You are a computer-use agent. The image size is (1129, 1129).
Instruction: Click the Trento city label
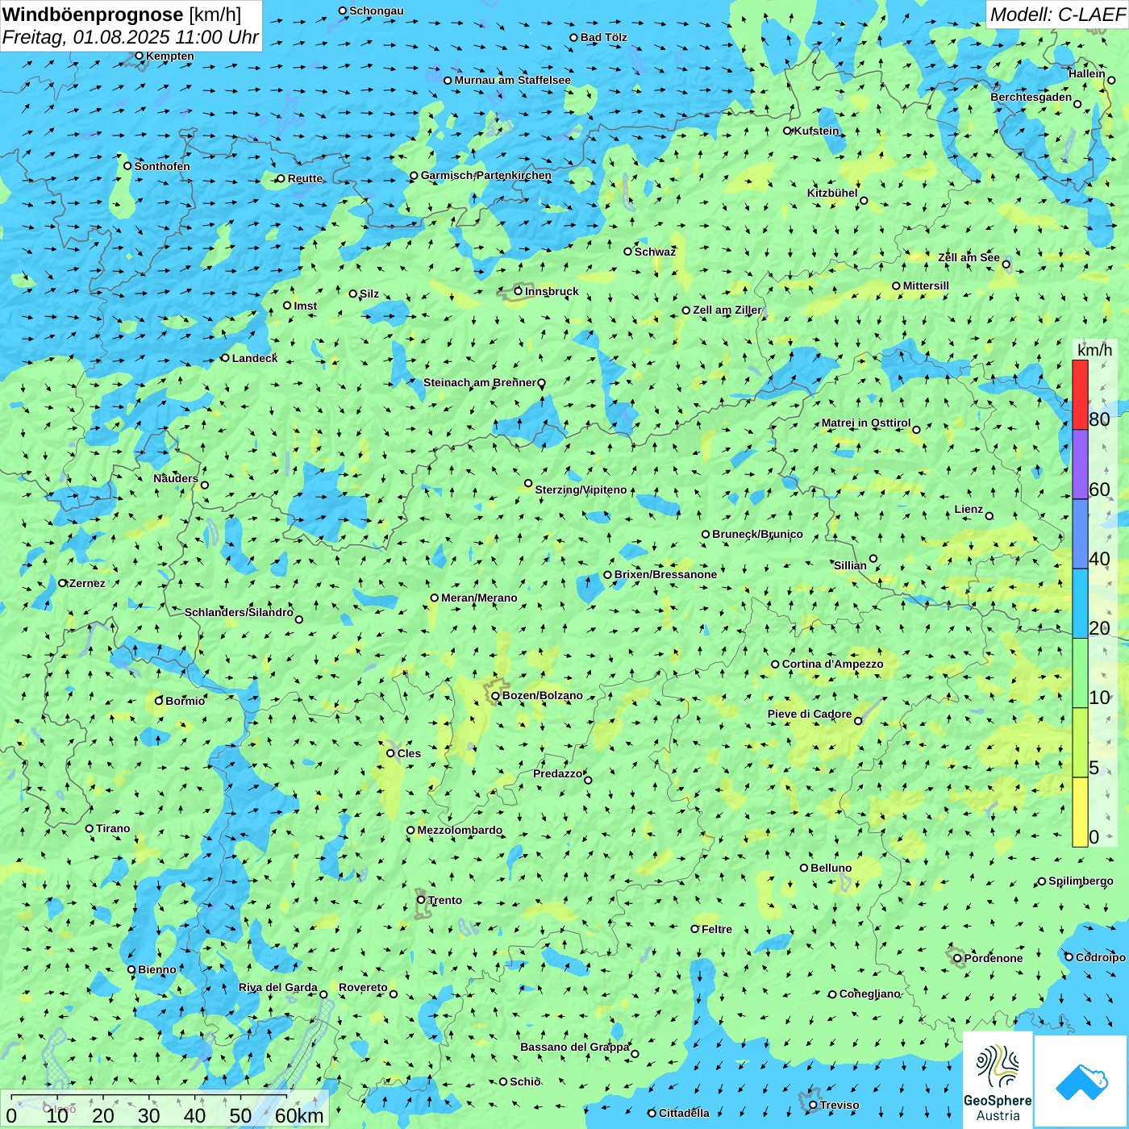pos(445,900)
